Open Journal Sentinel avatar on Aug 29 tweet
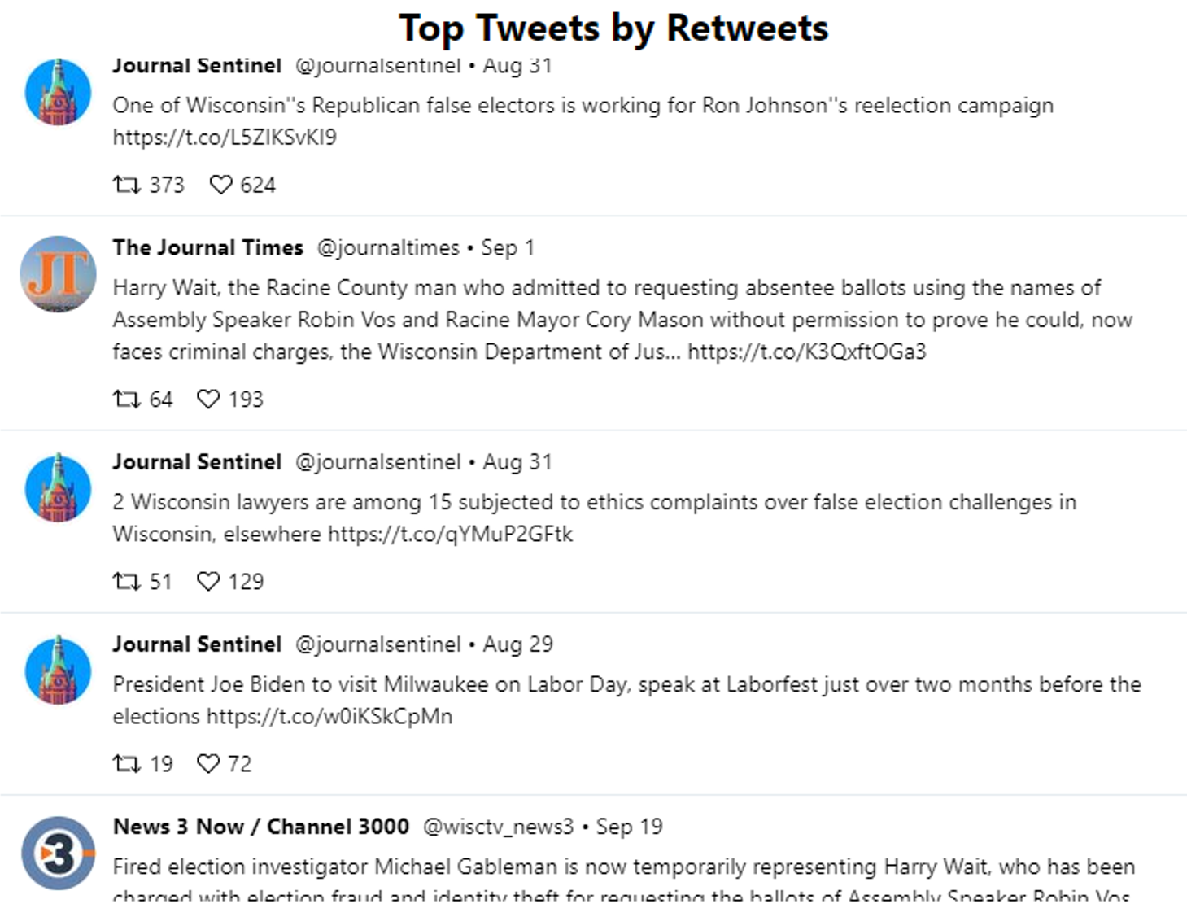 [58, 670]
